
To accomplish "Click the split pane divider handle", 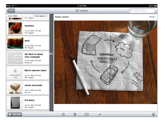I will pos(51,54).
